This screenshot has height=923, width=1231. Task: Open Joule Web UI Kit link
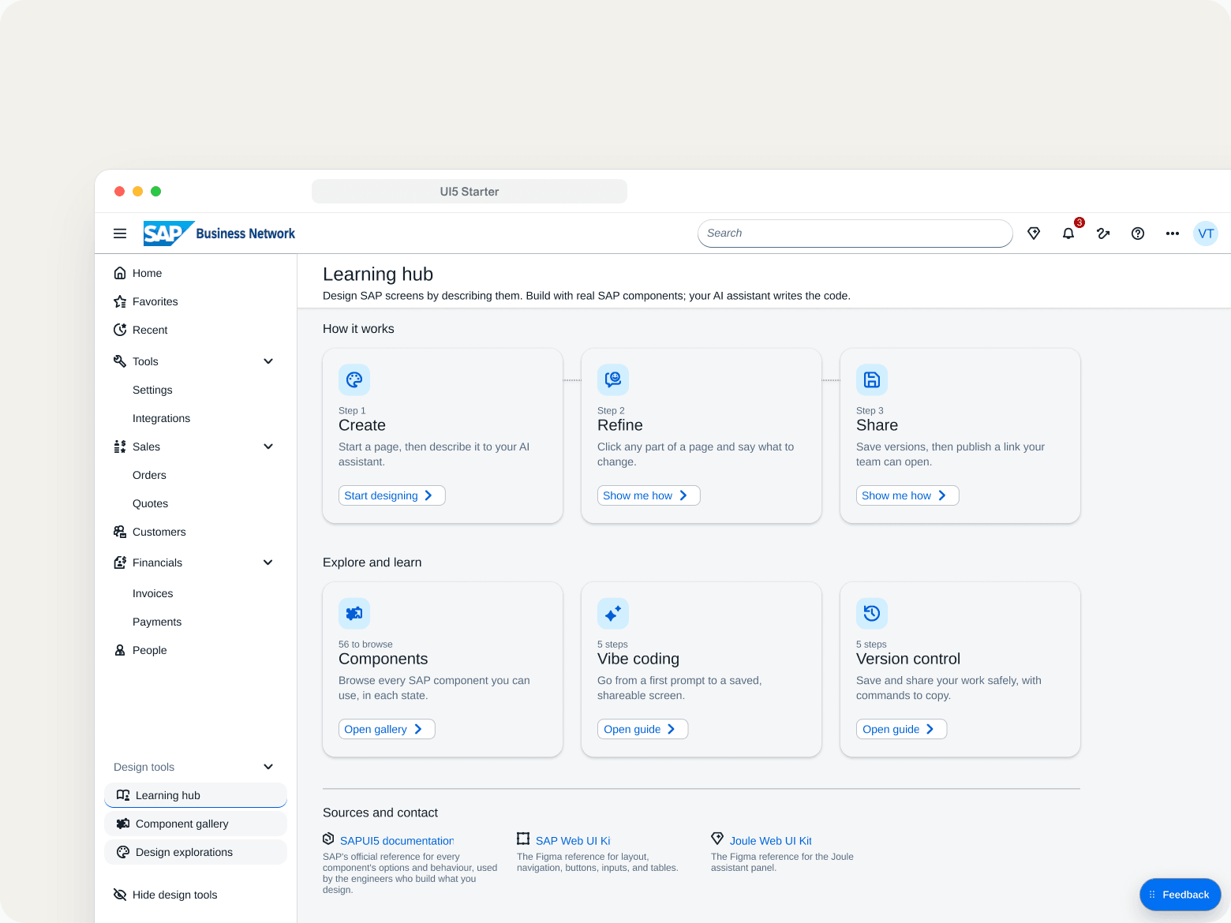(771, 841)
